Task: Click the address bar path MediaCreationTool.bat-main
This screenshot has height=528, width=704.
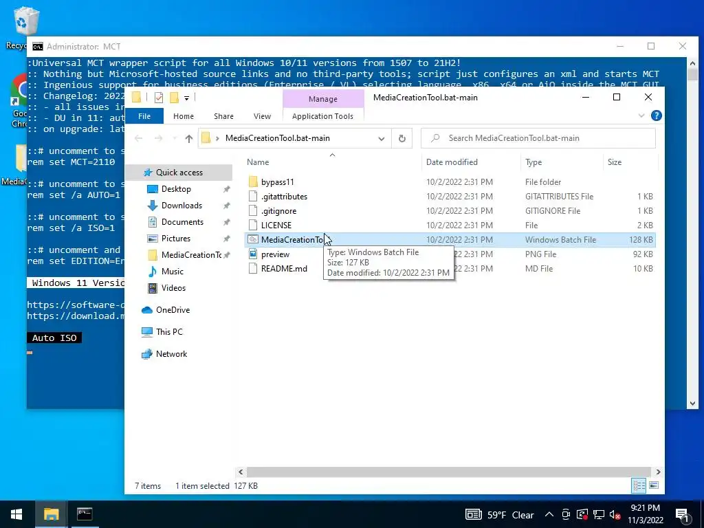Action: coord(278,138)
